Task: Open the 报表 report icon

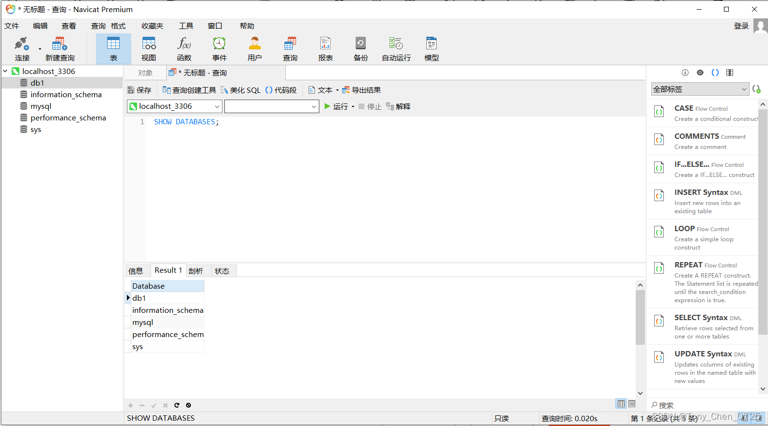Action: 326,49
